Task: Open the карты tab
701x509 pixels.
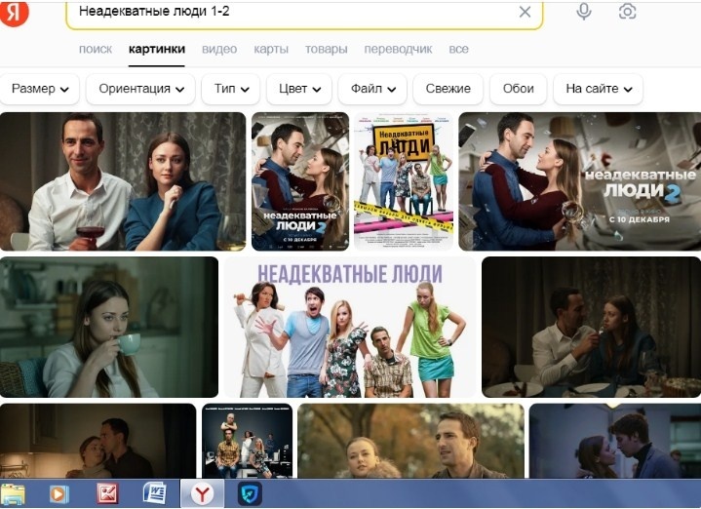Action: pyautogui.click(x=271, y=49)
